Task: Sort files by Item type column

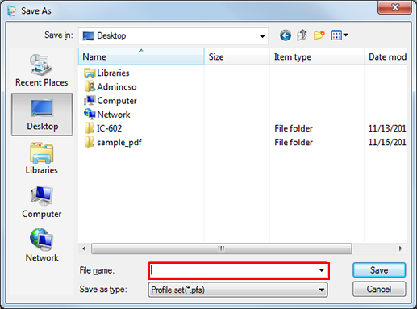Action: coord(317,56)
